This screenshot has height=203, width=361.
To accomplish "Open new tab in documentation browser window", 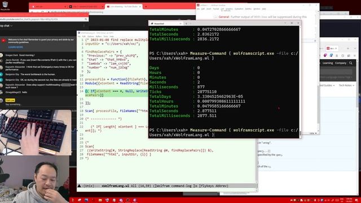I will [x=348, y=48].
